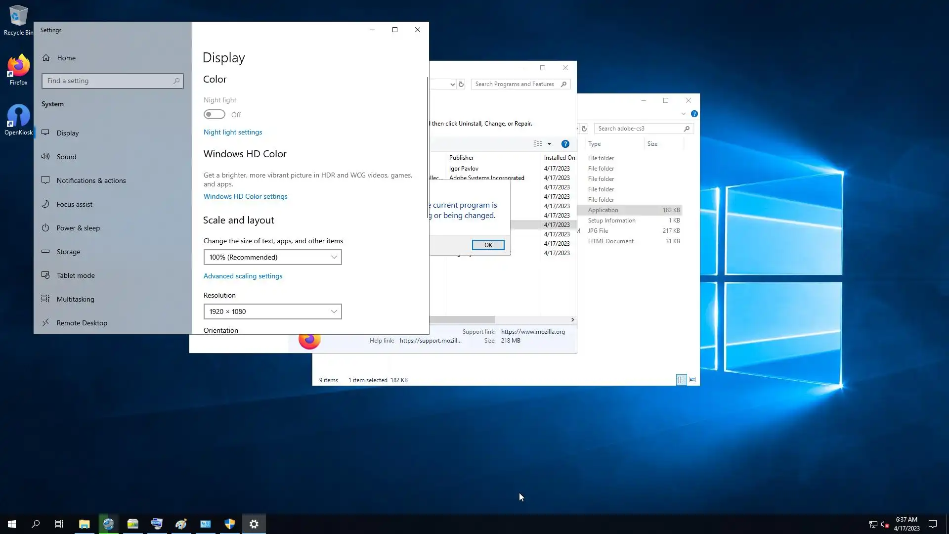The width and height of the screenshot is (949, 534).
Task: Select Sound in the Settings sidebar
Action: (x=66, y=157)
